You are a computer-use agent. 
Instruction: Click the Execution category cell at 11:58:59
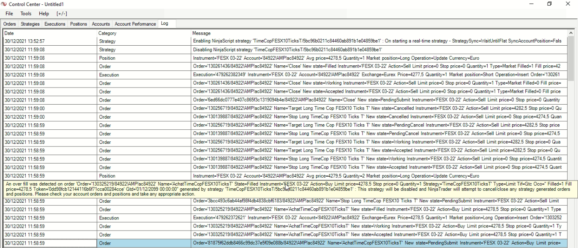coord(144,217)
